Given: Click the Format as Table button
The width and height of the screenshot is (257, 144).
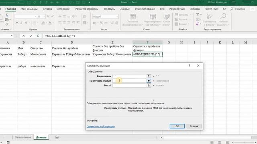Looking at the screenshot, I should (x=153, y=20).
